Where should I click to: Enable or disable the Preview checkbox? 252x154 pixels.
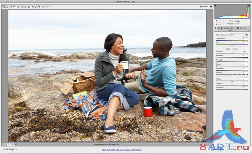coord(201,7)
